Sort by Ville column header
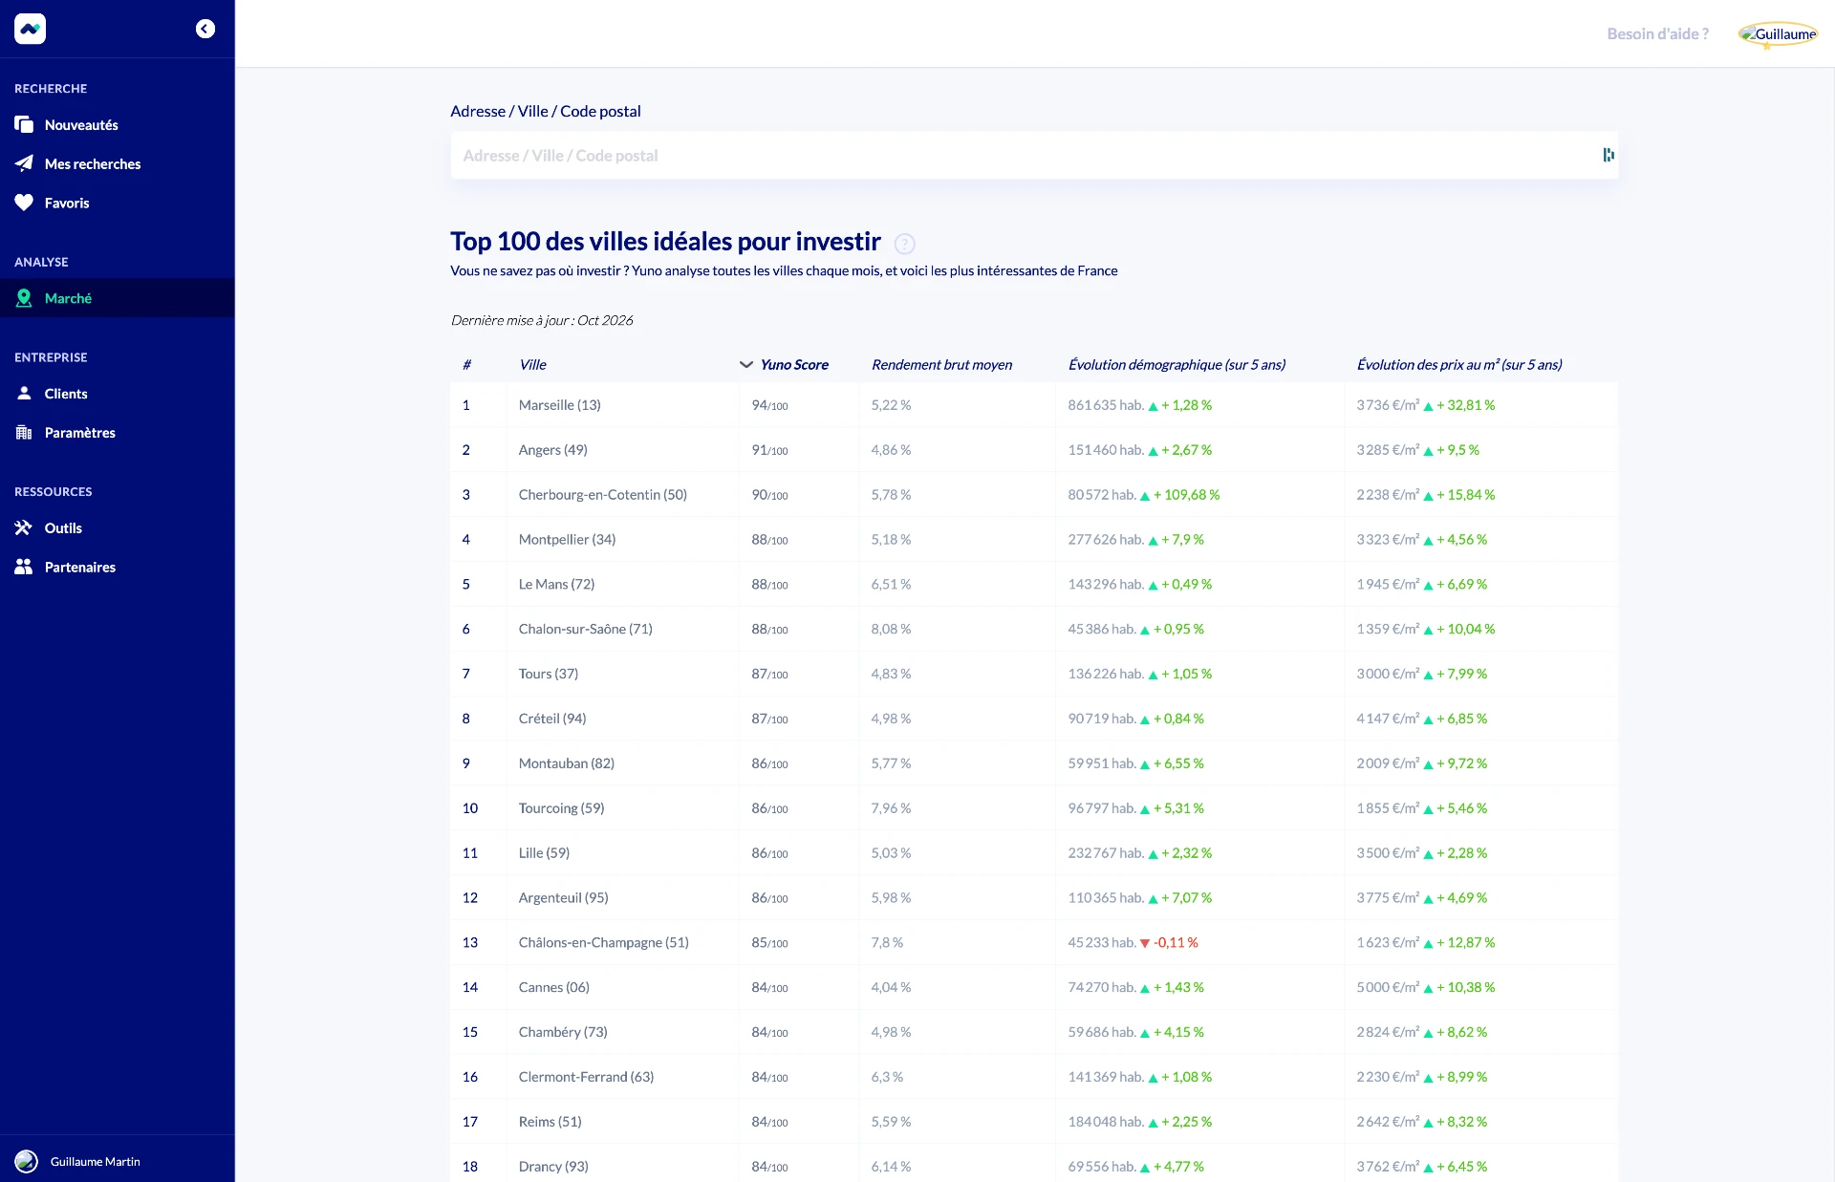 pyautogui.click(x=532, y=365)
